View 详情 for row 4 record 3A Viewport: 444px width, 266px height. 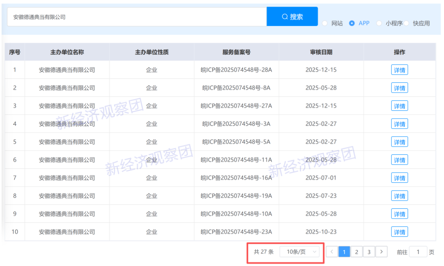[399, 124]
